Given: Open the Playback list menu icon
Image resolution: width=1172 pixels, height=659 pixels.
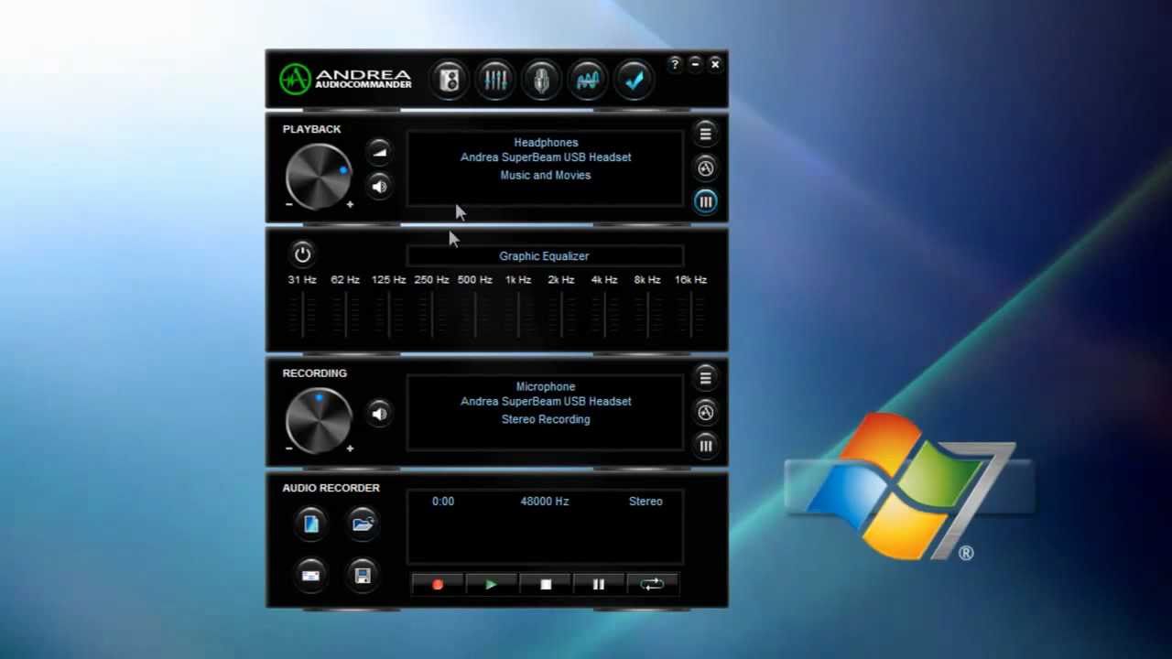Looking at the screenshot, I should [x=705, y=134].
